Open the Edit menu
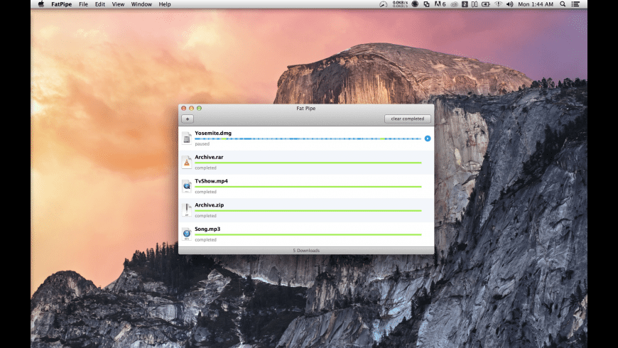 (100, 4)
